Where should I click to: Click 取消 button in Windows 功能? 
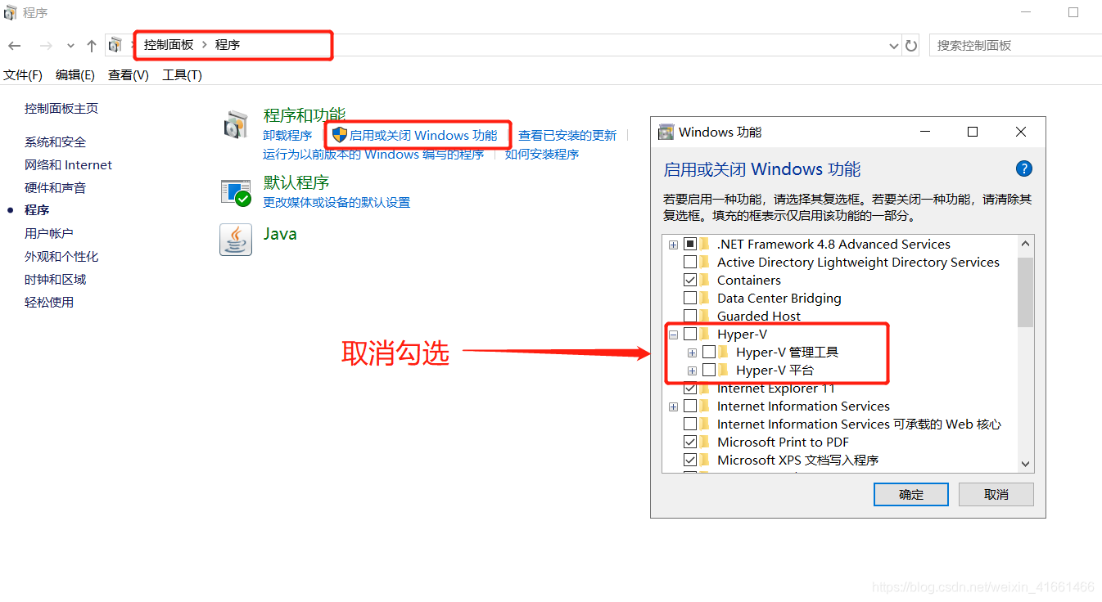(996, 495)
